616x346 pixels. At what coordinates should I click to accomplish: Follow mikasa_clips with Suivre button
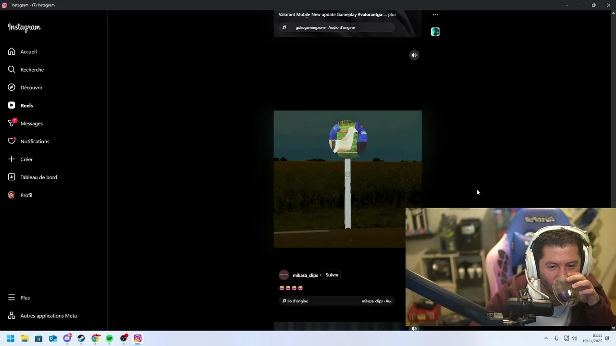[332, 275]
